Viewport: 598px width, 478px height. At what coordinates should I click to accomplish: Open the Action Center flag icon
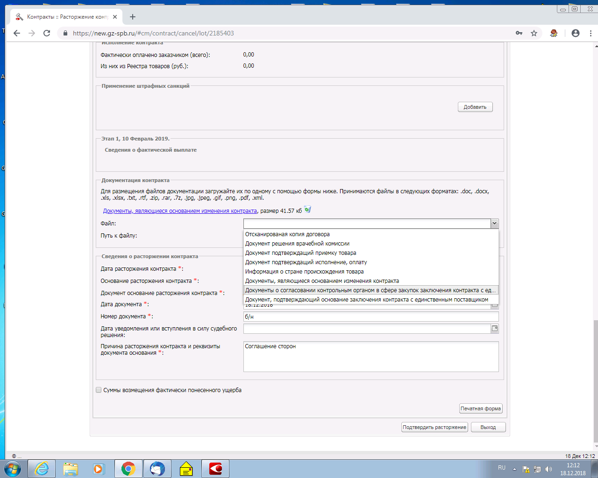[526, 469]
